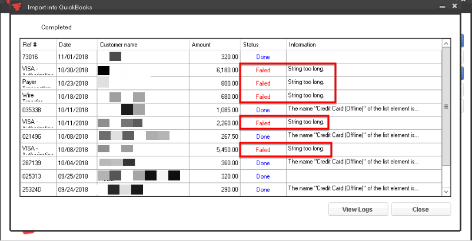This screenshot has width=472, height=241.
Task: Click date 10/30/2018 cell
Action: click(77, 70)
